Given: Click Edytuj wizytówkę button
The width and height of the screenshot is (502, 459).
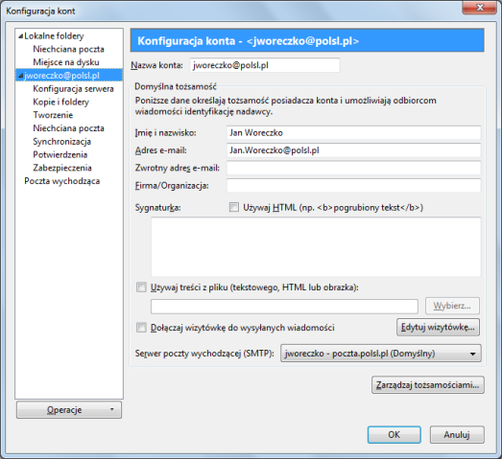Looking at the screenshot, I should coord(438,327).
